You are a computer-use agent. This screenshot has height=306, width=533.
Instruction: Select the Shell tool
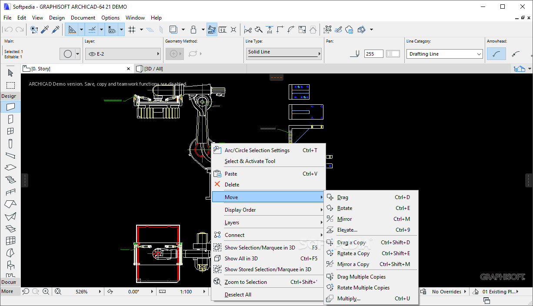[x=10, y=216]
